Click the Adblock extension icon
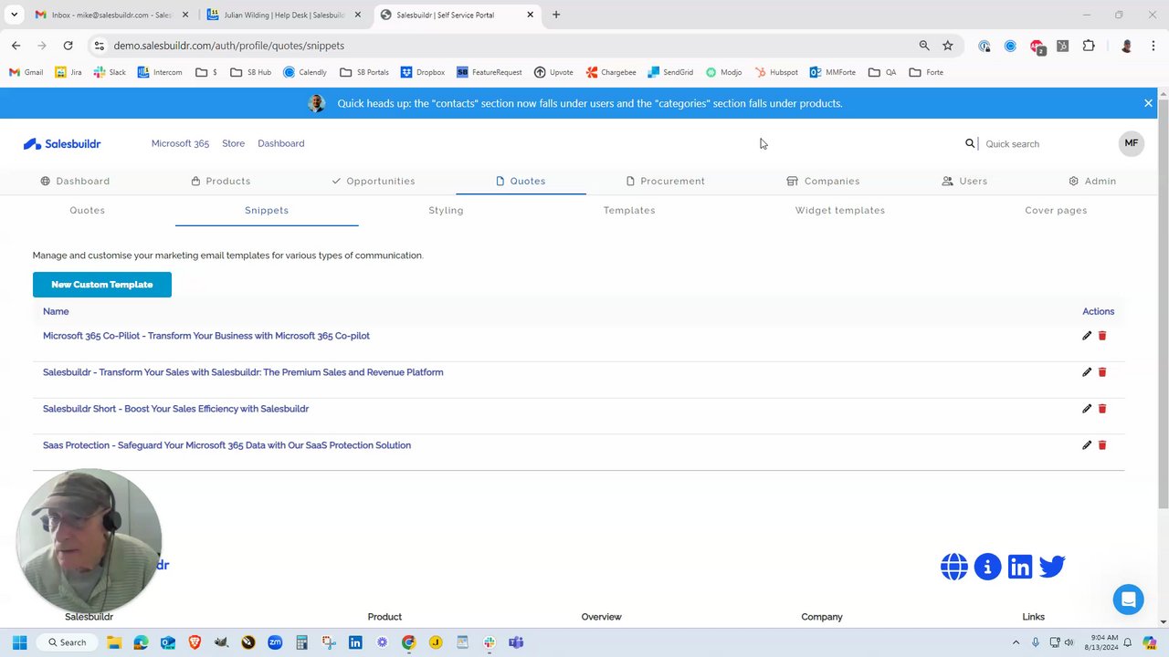Image resolution: width=1169 pixels, height=657 pixels. tap(1037, 46)
